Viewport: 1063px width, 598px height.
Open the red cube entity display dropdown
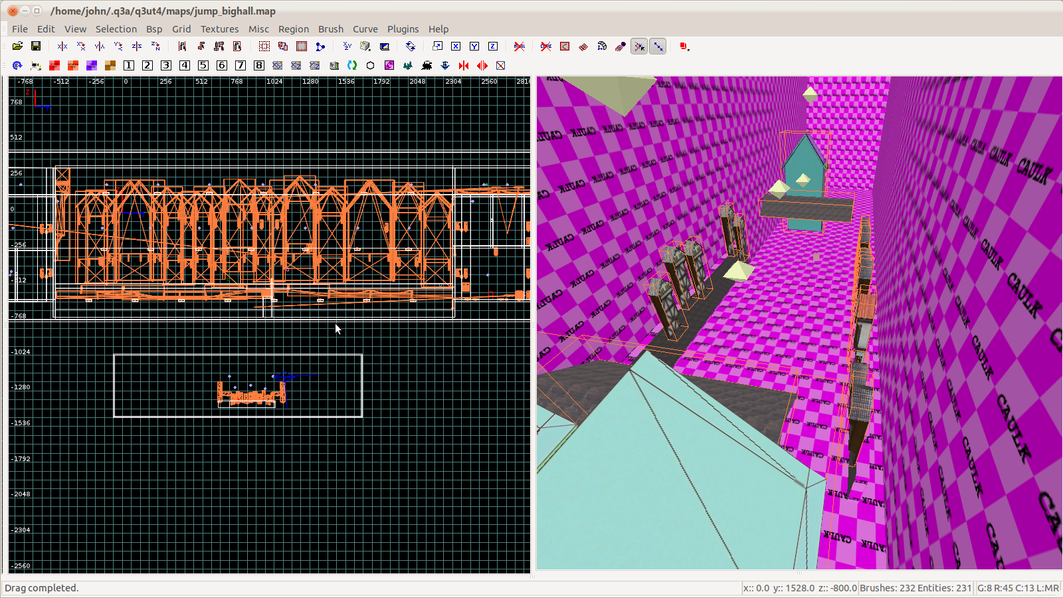(684, 47)
